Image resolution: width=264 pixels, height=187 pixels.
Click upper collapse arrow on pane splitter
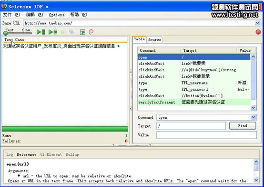(131, 72)
